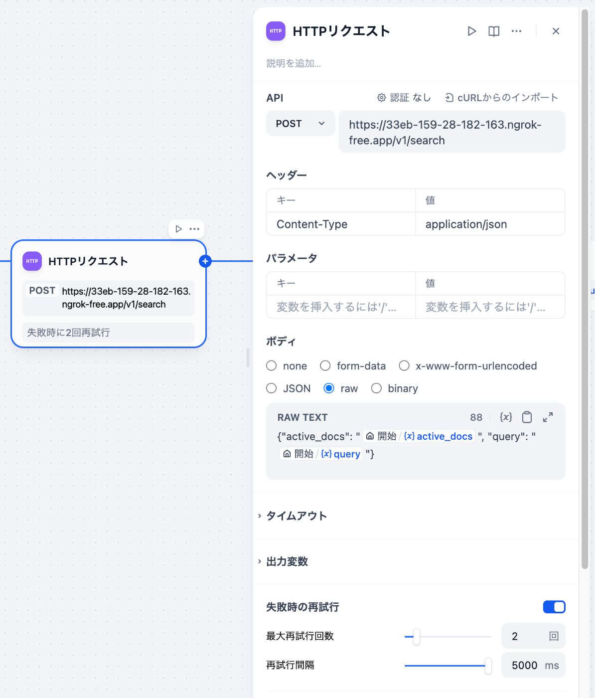
Task: Click icon in max retry count field
Action: coord(554,636)
